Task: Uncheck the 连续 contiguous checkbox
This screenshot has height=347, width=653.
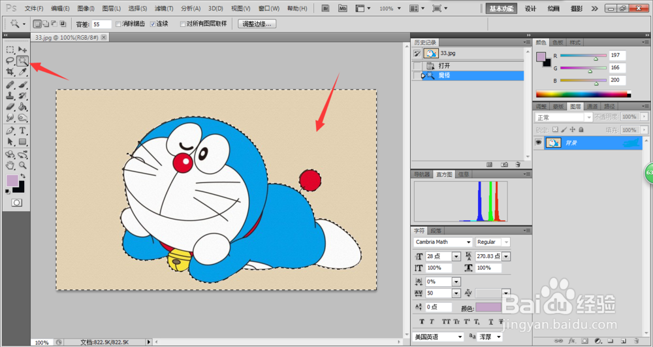Action: [152, 24]
